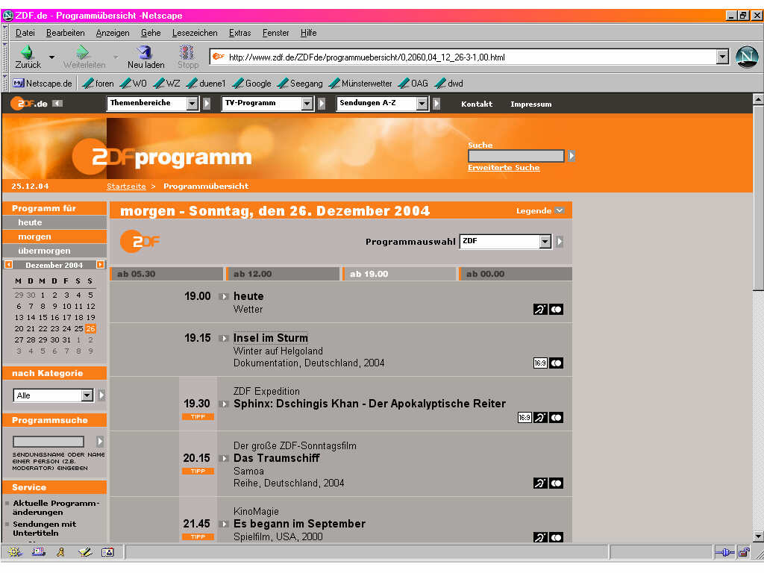764x573 pixels.
Task: Click in the Programmsuche input field
Action: pos(48,442)
